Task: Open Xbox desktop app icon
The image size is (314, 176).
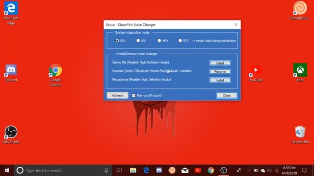Action: pos(300,72)
